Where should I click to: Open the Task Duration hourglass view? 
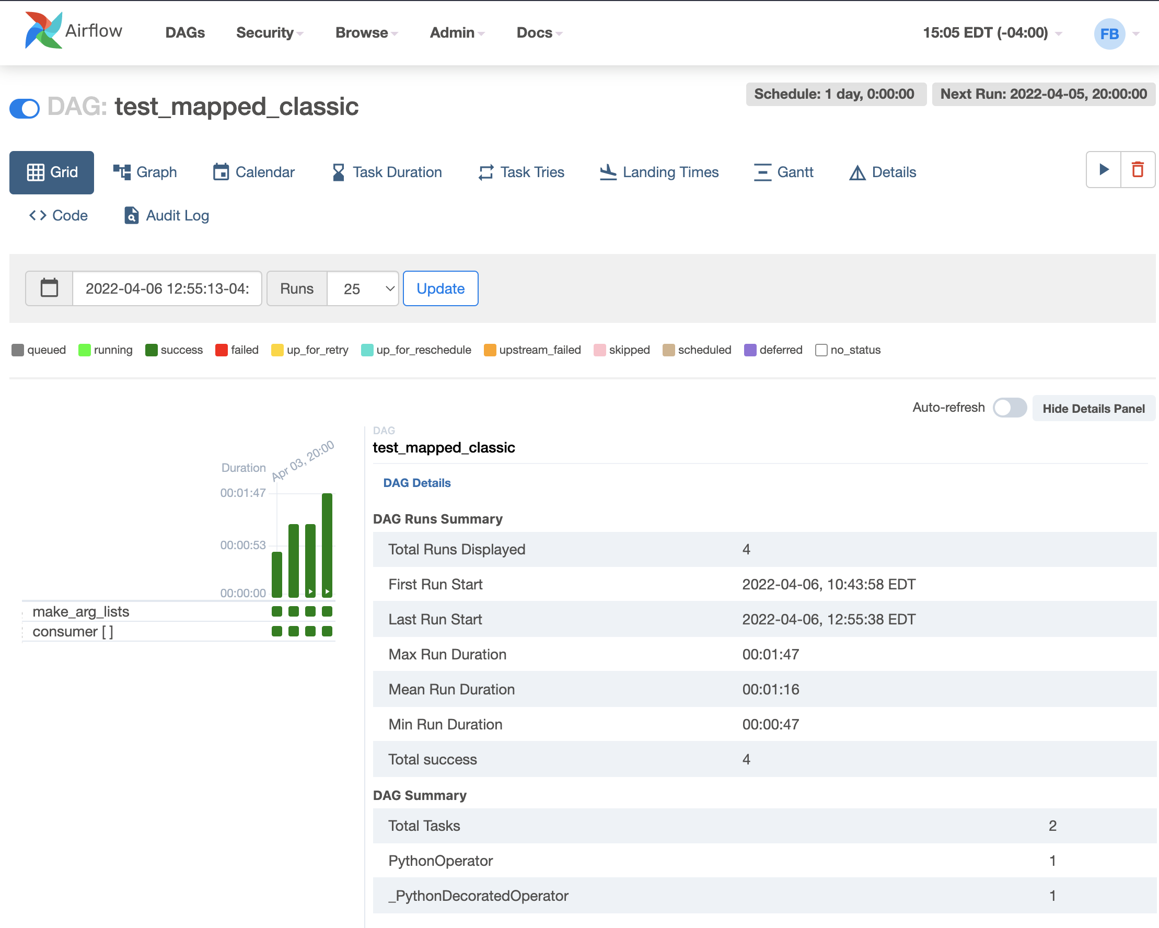[x=387, y=172]
